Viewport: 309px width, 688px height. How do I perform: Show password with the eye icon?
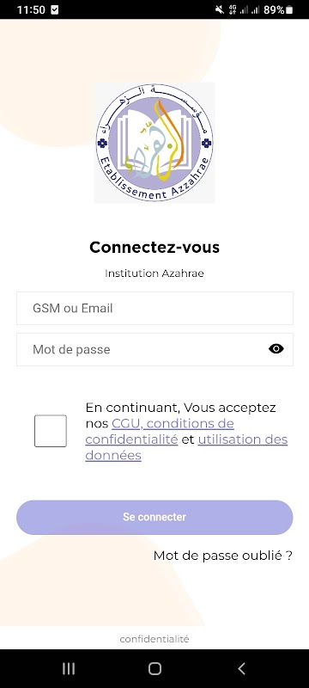[276, 349]
